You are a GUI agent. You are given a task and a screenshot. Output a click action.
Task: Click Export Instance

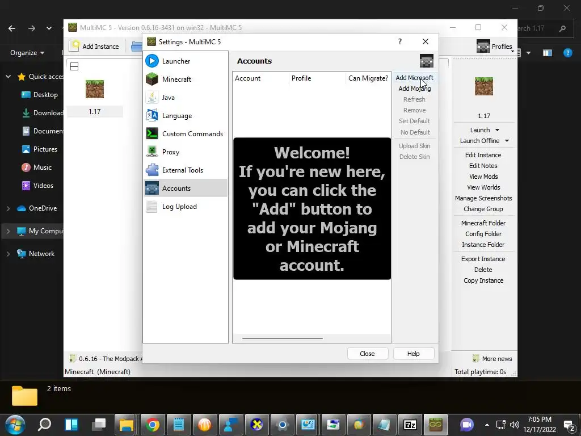483,259
